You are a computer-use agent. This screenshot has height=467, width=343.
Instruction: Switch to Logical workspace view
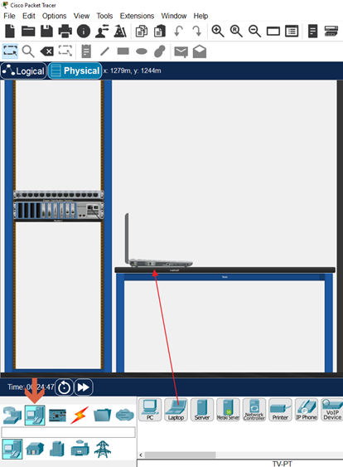coord(23,71)
